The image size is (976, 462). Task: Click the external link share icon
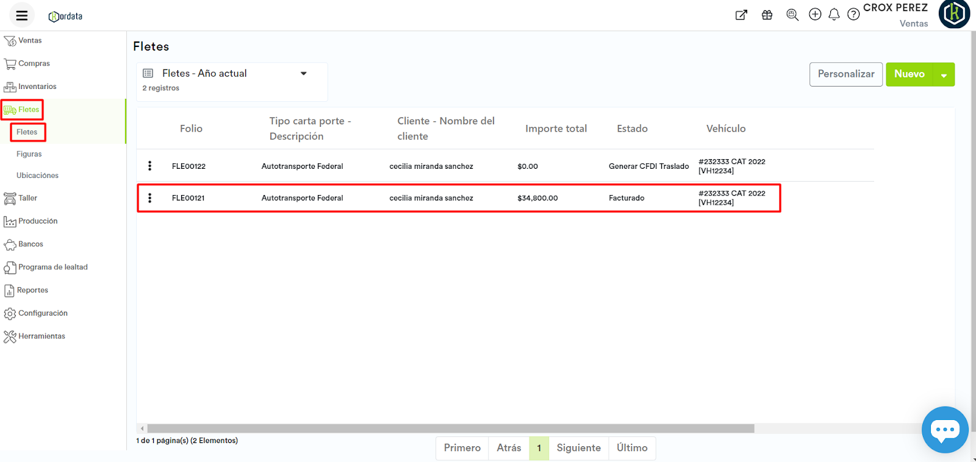(741, 15)
